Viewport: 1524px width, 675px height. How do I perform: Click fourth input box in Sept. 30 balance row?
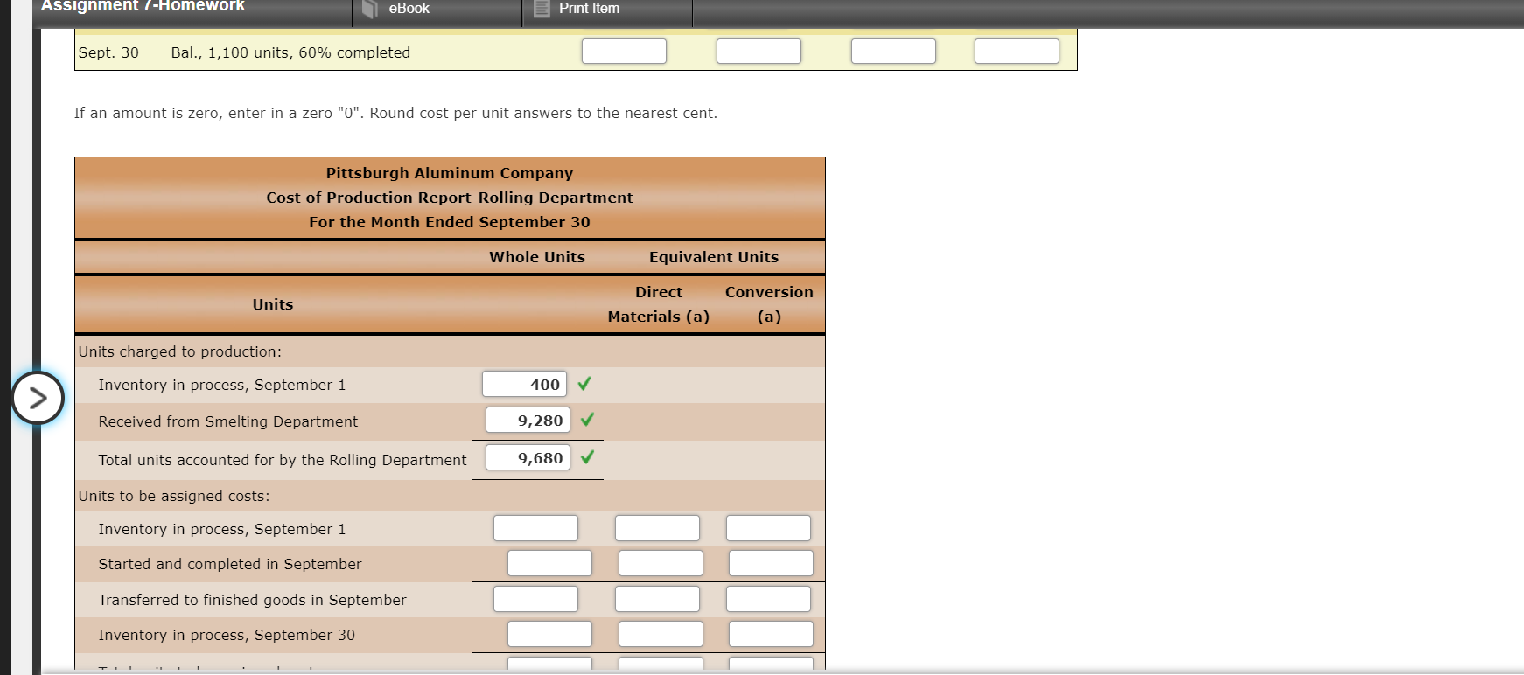pos(1017,51)
